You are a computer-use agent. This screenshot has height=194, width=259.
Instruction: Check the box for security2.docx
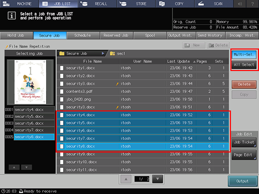[x=62, y=76]
